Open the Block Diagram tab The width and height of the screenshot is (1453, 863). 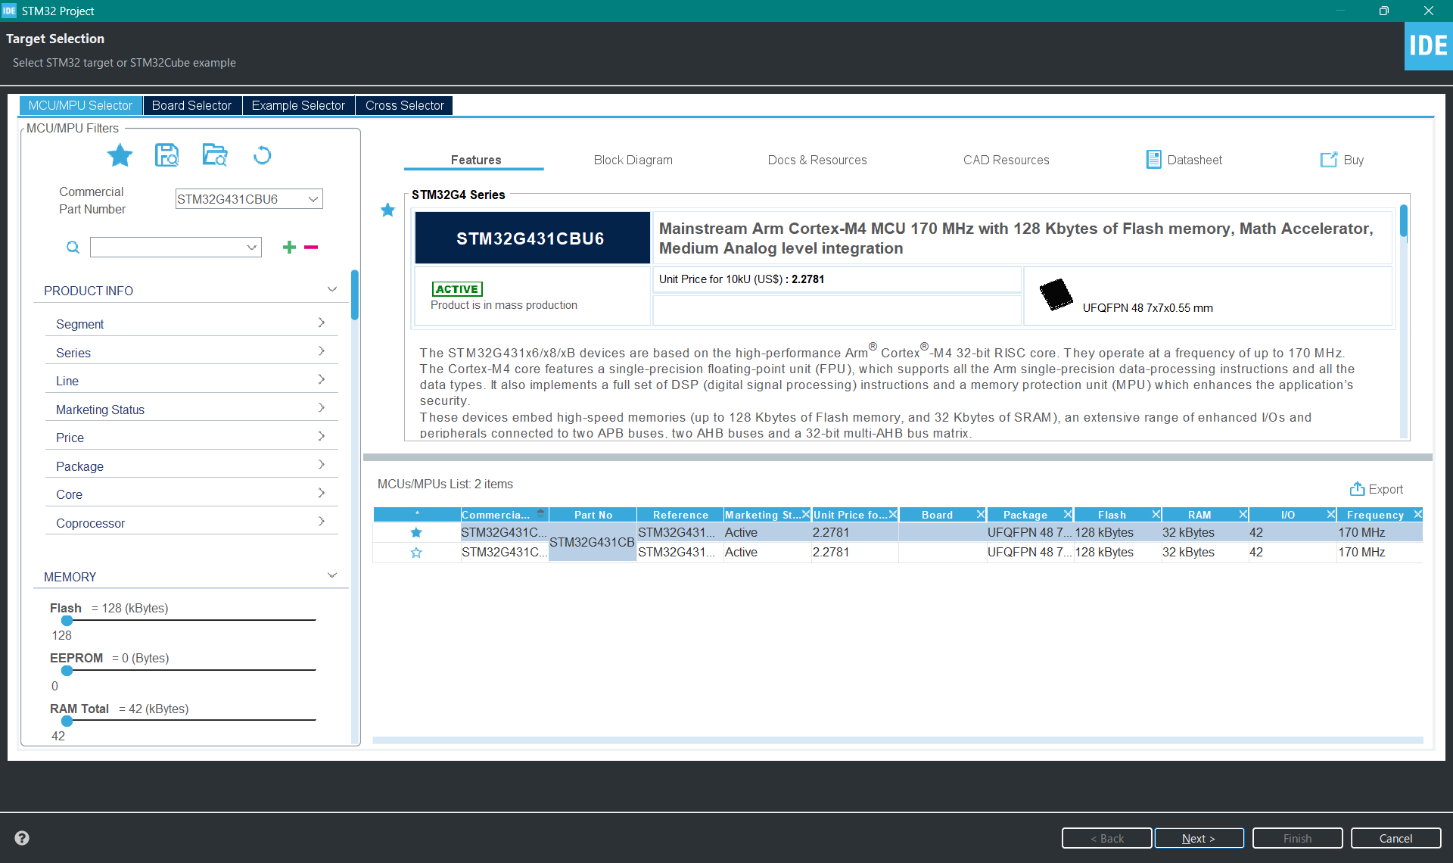point(633,160)
